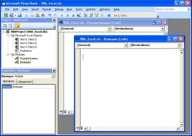Viewport: 192px width, 136px height.
Task: Select Лист1 (Лист1) in project tree
Action: pyautogui.click(x=28, y=39)
